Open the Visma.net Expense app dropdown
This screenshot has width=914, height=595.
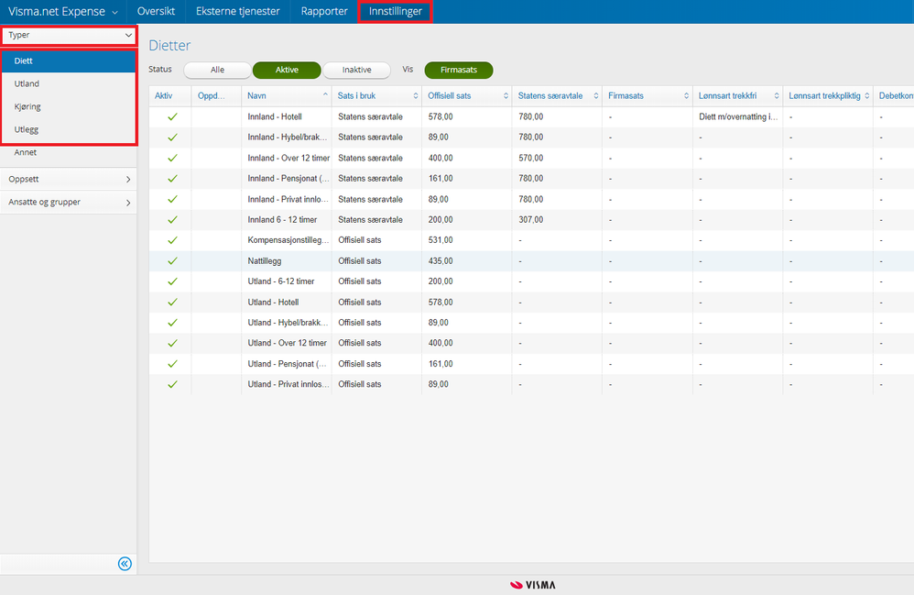[x=63, y=12]
